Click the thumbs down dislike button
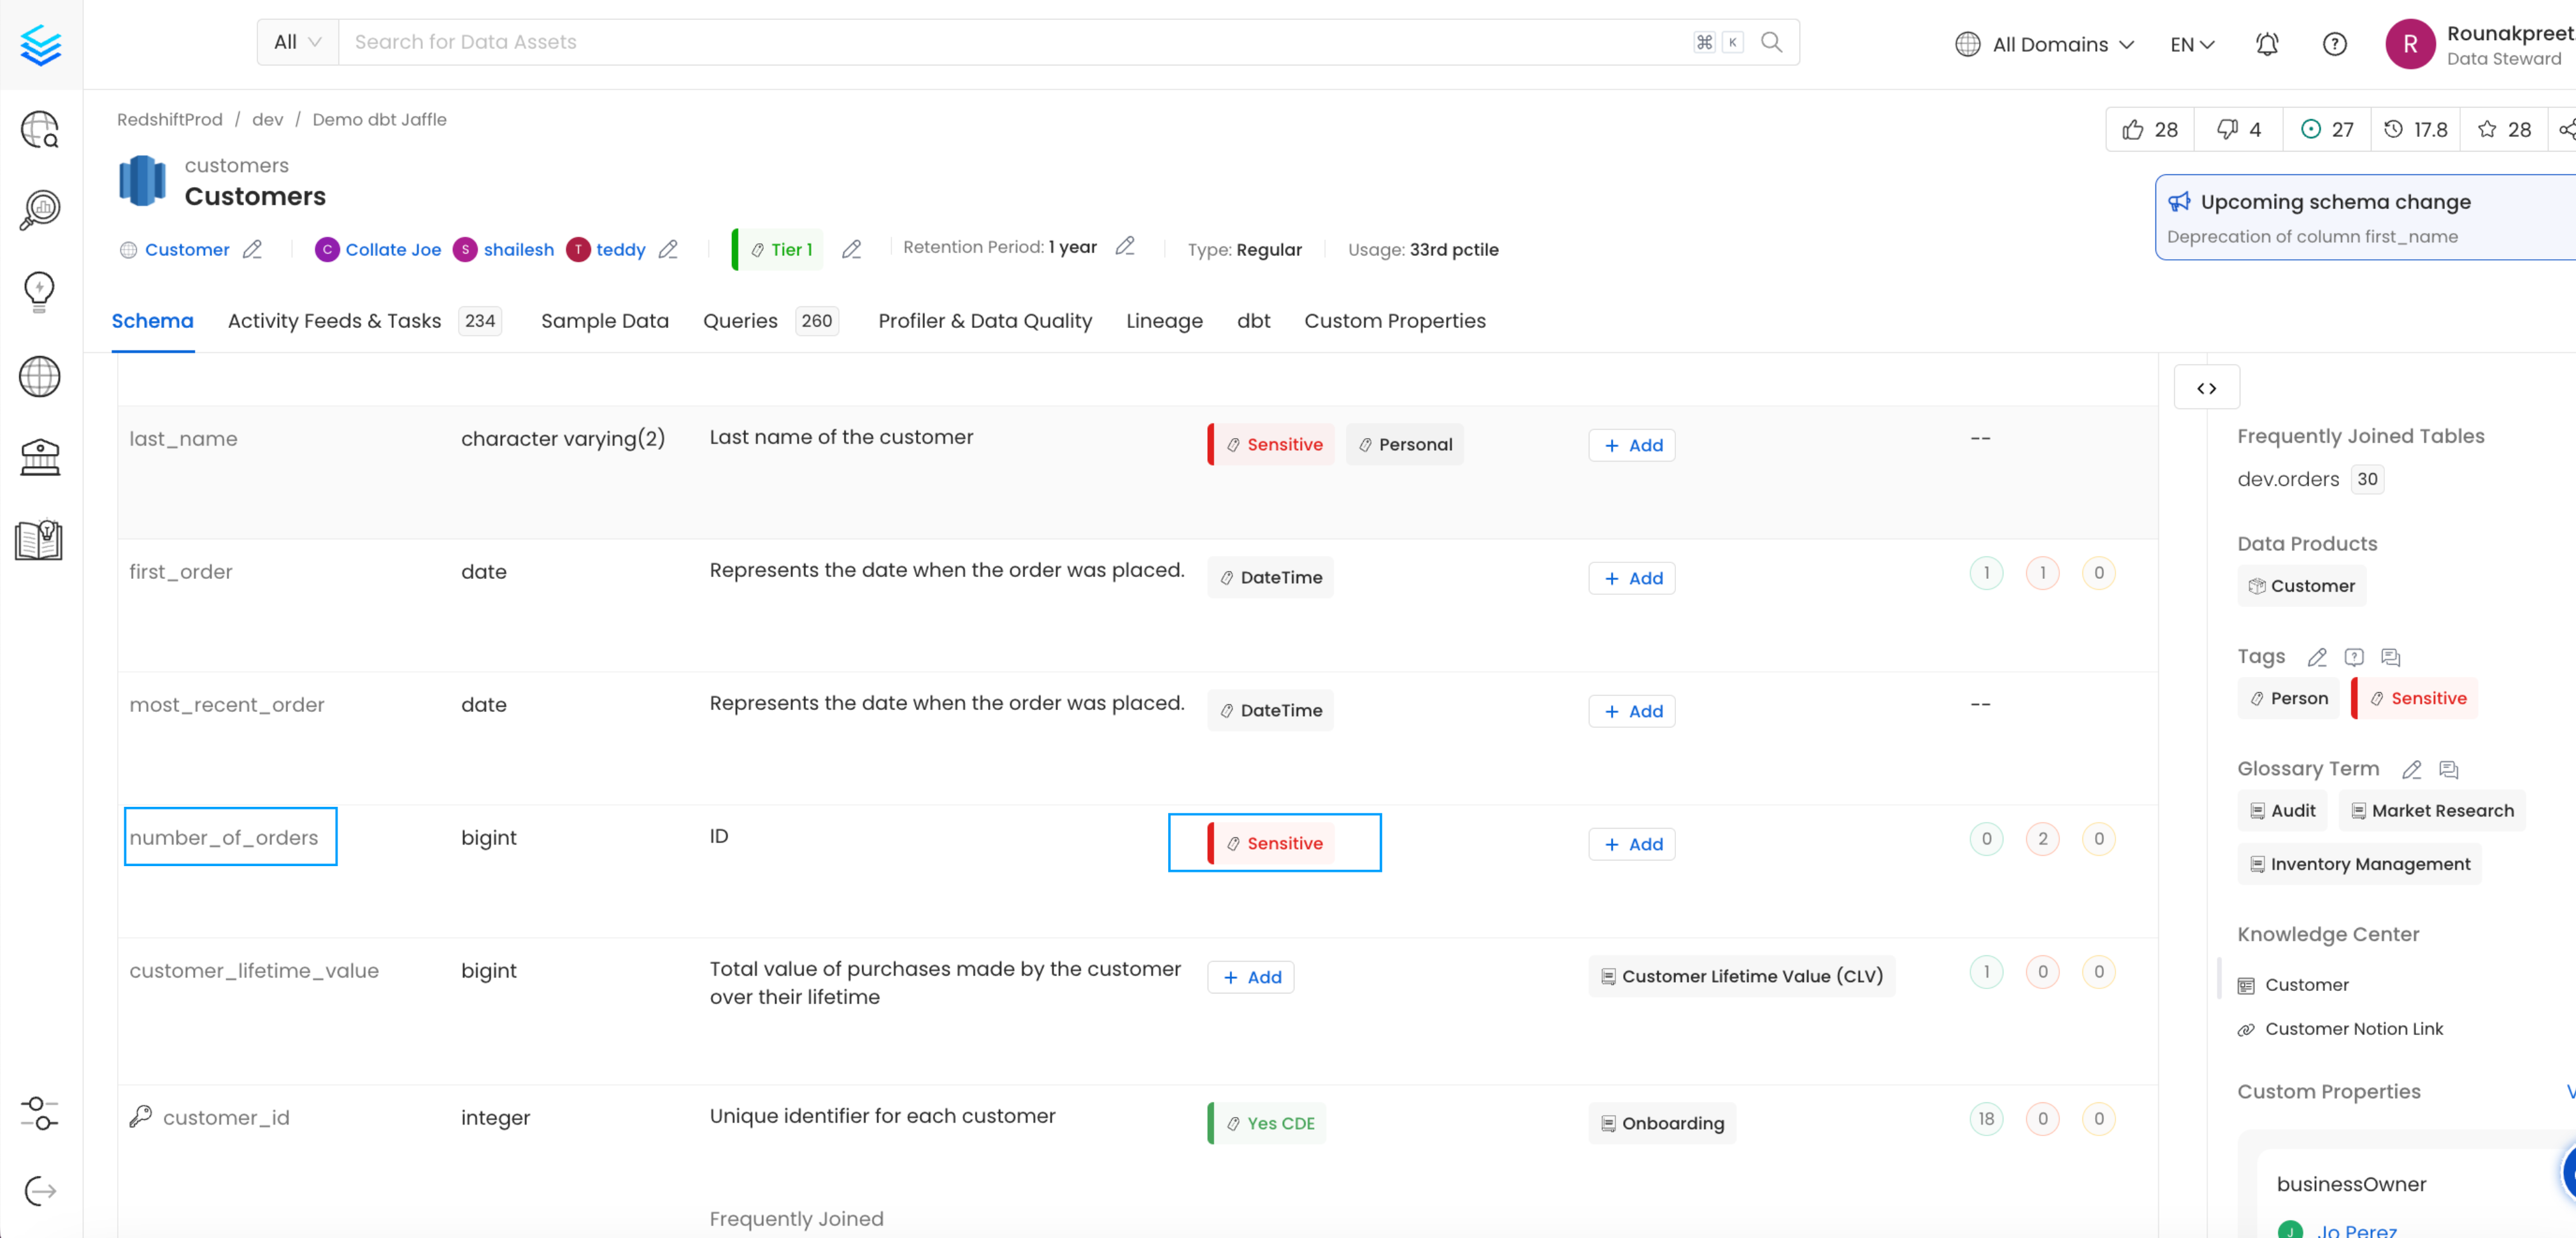 tap(2239, 130)
